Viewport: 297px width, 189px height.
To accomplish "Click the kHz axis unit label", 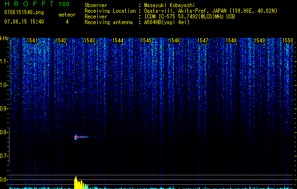I will click(x=4, y=38).
